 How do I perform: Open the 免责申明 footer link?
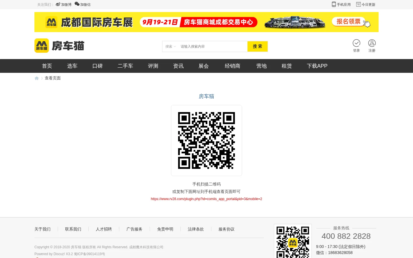tap(165, 229)
